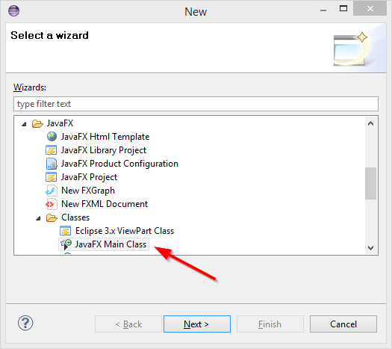Click the Classes folder icon
The image size is (392, 349).
coord(52,217)
